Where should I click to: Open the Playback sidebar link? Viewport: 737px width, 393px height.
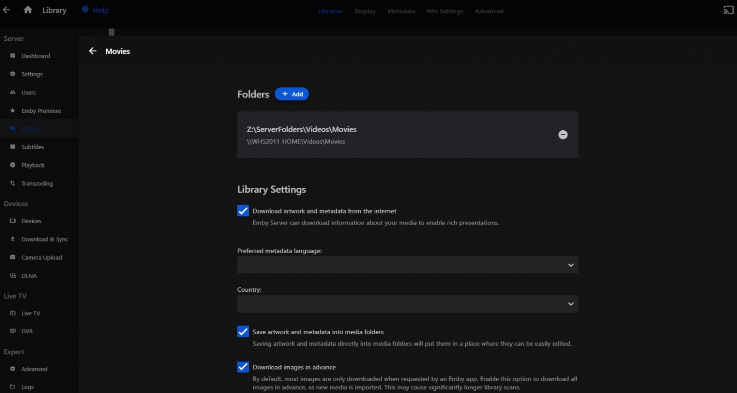[x=33, y=165]
